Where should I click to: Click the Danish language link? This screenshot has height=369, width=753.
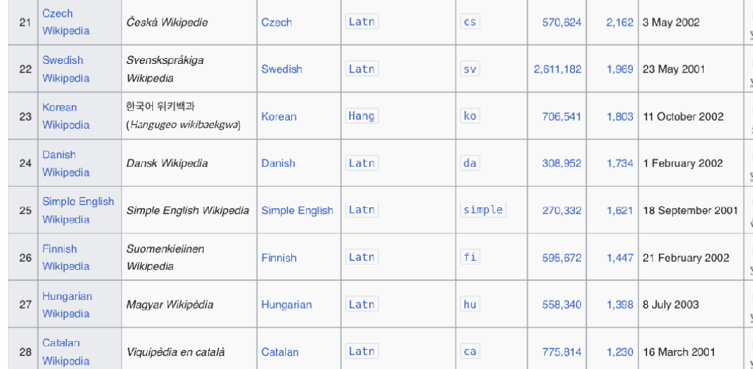tap(278, 163)
